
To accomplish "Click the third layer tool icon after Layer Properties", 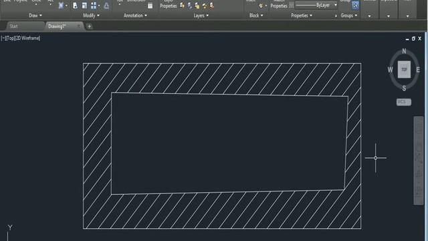I will click(x=197, y=5).
